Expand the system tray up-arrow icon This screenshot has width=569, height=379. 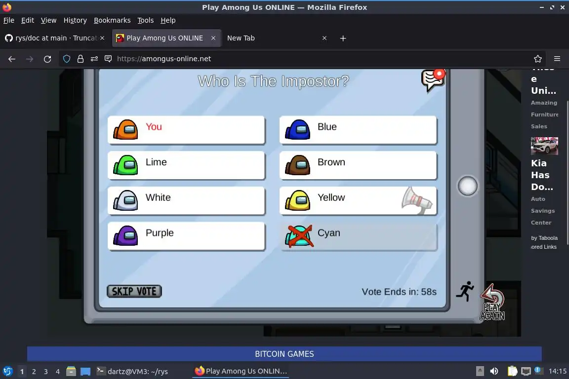480,371
